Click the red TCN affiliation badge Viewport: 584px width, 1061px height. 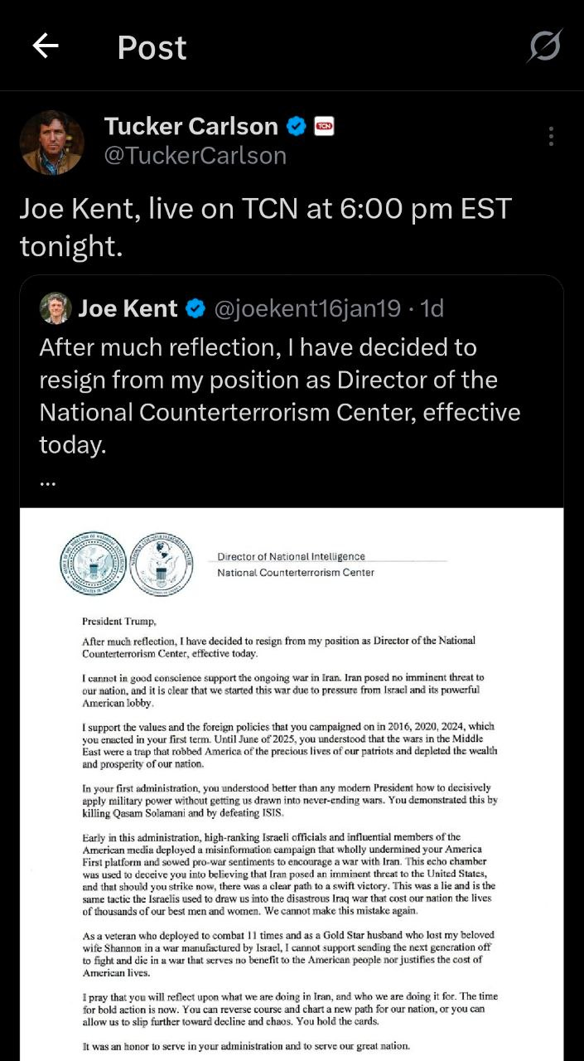tap(323, 127)
